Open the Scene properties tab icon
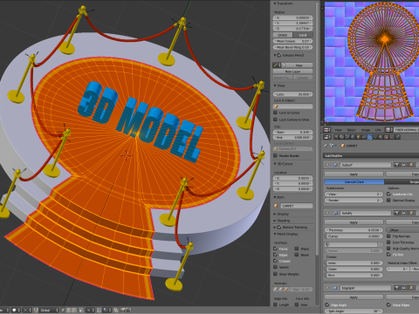 (347, 137)
